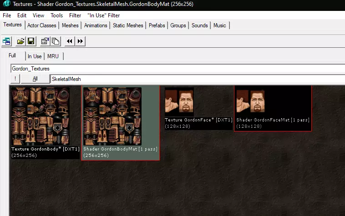
Task: Open the "In Use" Filter menu
Action: point(103,15)
